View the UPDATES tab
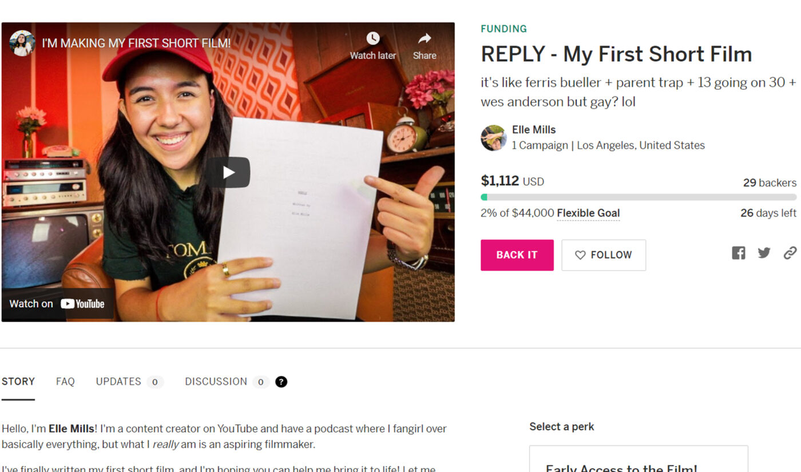 coord(118,382)
